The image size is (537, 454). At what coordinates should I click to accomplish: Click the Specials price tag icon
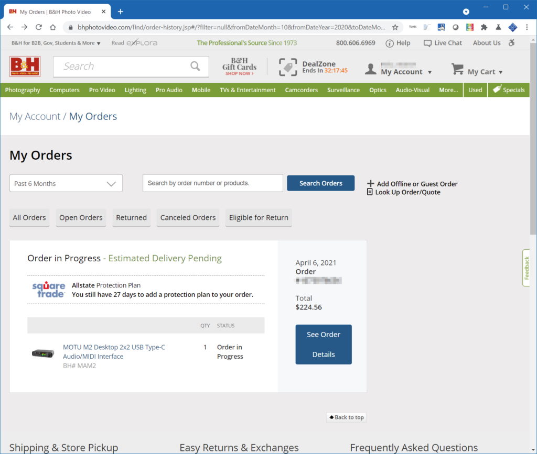[x=497, y=89]
